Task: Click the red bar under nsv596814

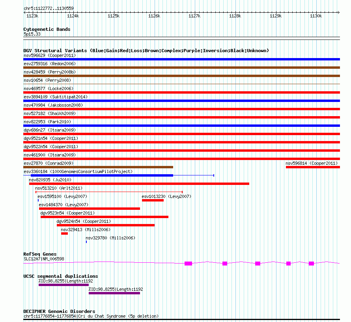Action: point(313,167)
